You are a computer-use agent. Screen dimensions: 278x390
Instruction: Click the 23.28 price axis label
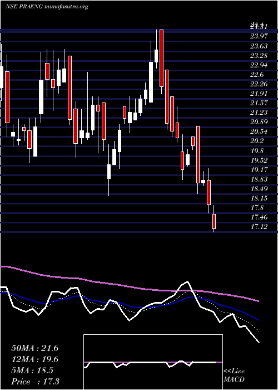pyautogui.click(x=259, y=56)
